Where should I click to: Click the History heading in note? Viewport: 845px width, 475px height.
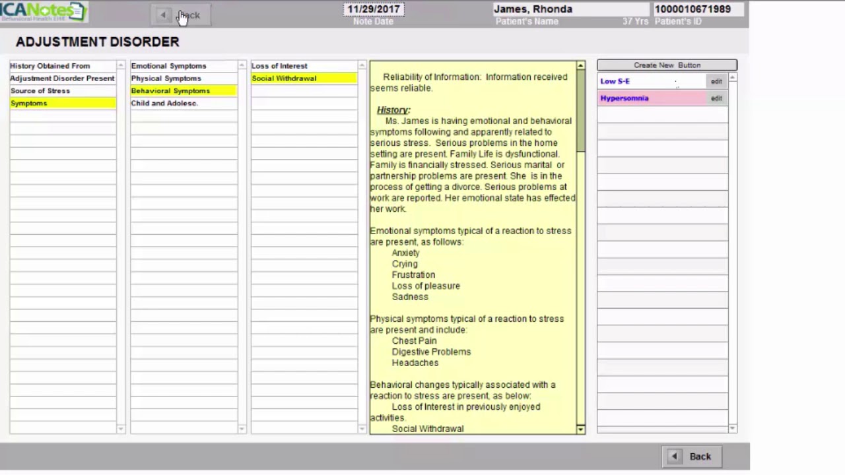393,110
